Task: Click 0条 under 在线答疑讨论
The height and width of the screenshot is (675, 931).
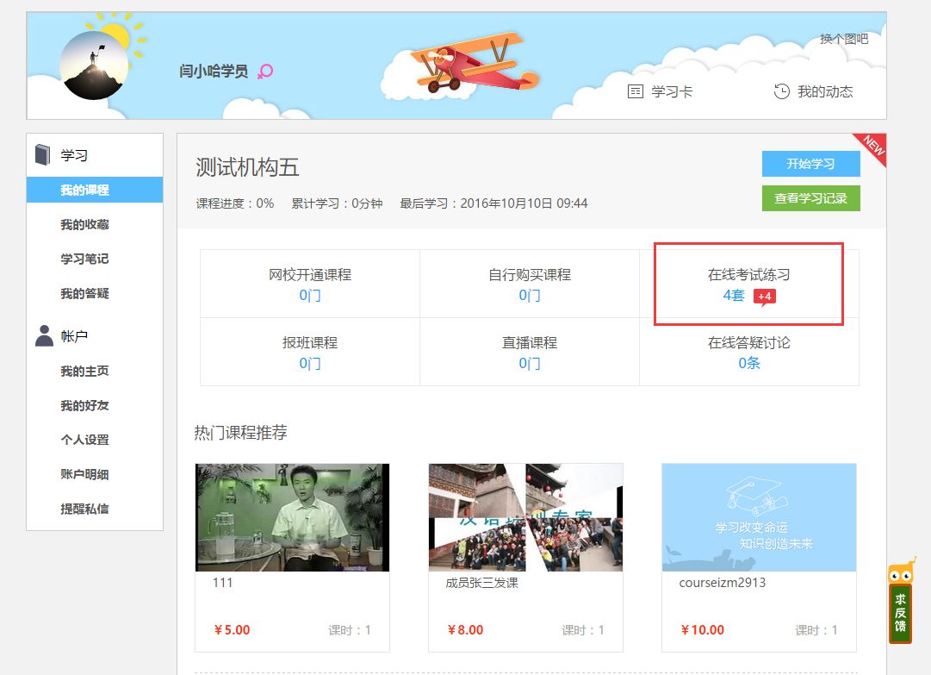Action: click(x=748, y=364)
